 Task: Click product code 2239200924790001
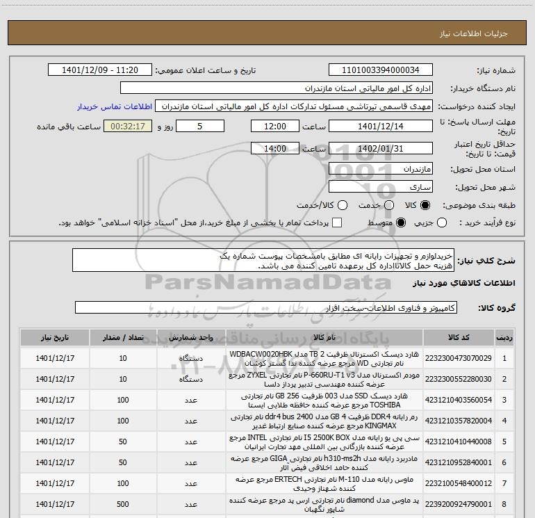click(x=459, y=504)
